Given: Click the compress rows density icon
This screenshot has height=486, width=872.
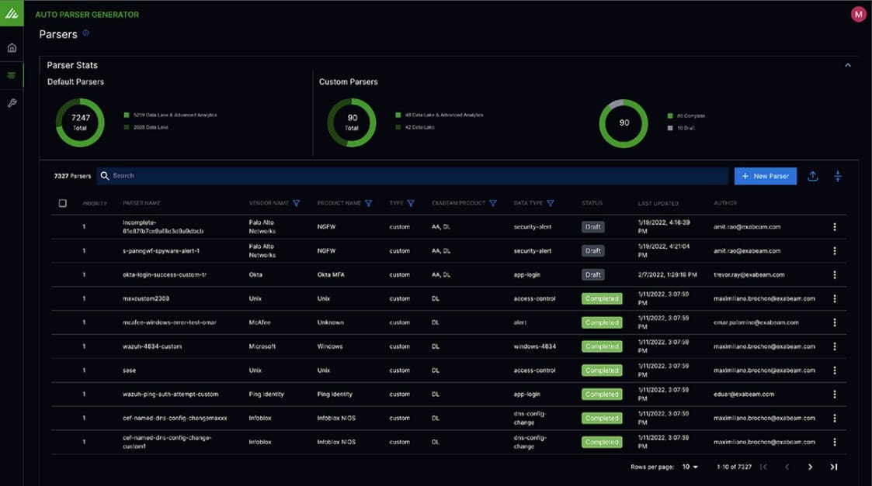Looking at the screenshot, I should pos(838,176).
